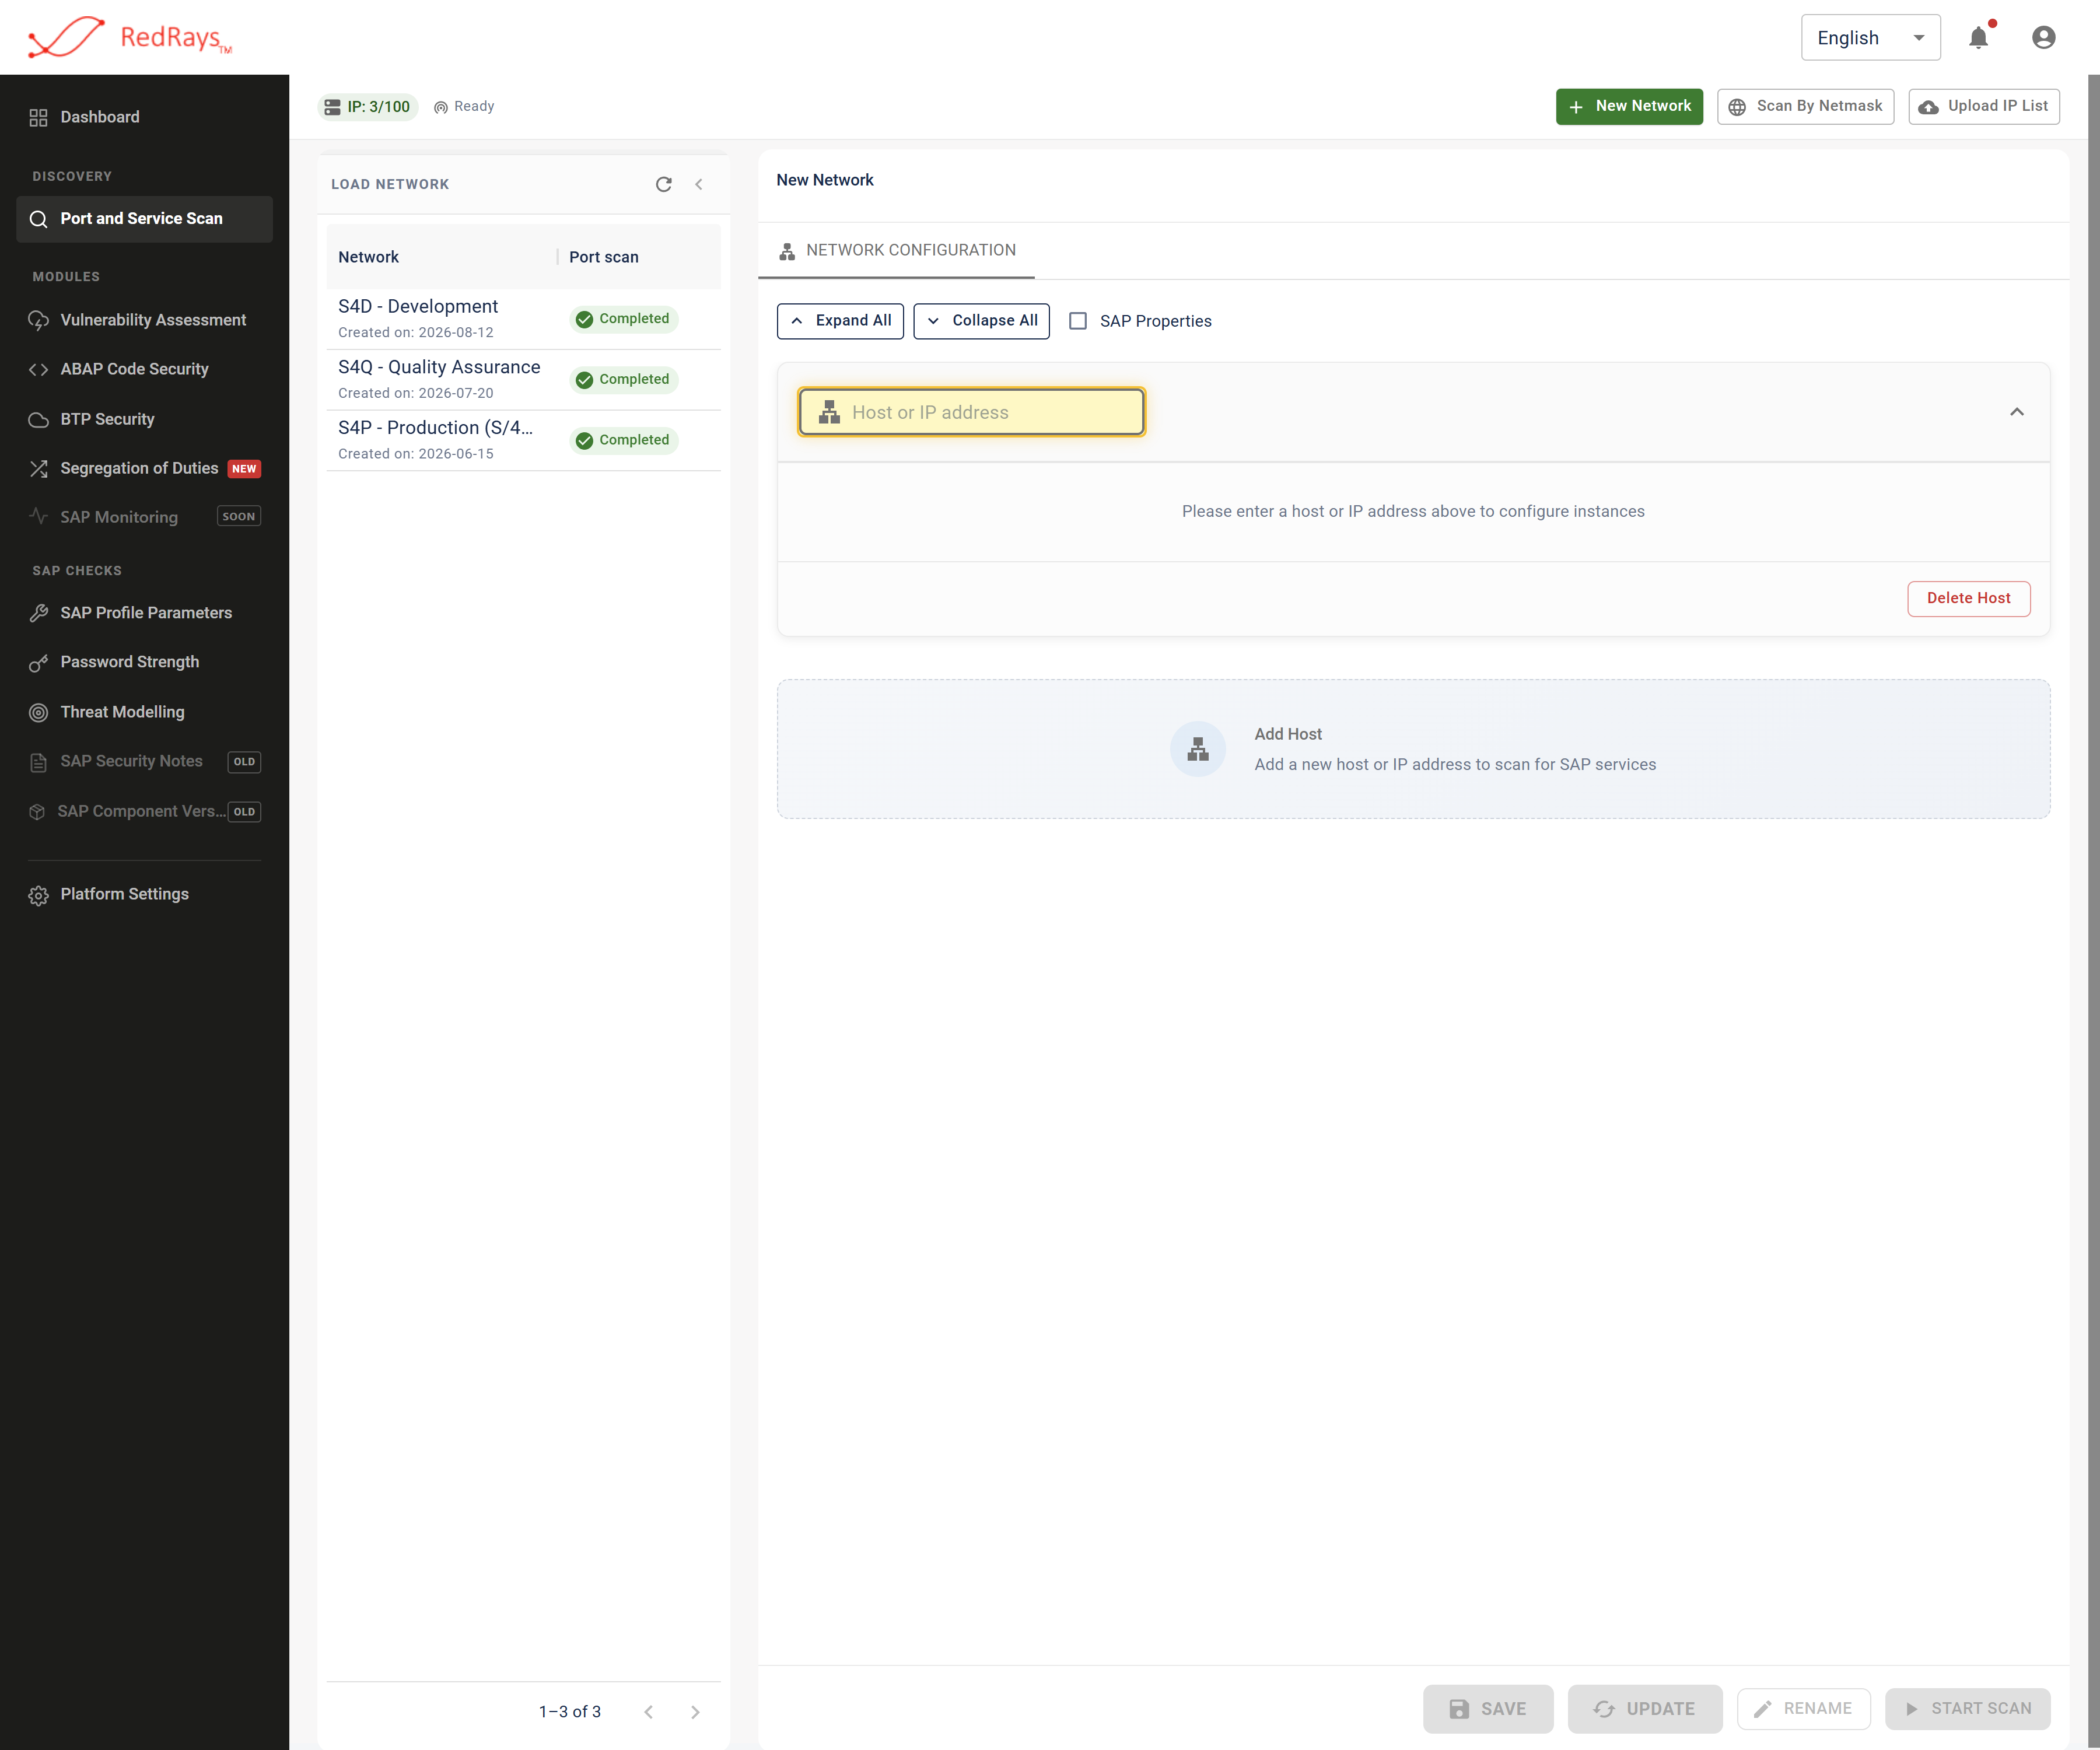Image resolution: width=2100 pixels, height=1750 pixels.
Task: Open the user account menu
Action: [2043, 38]
